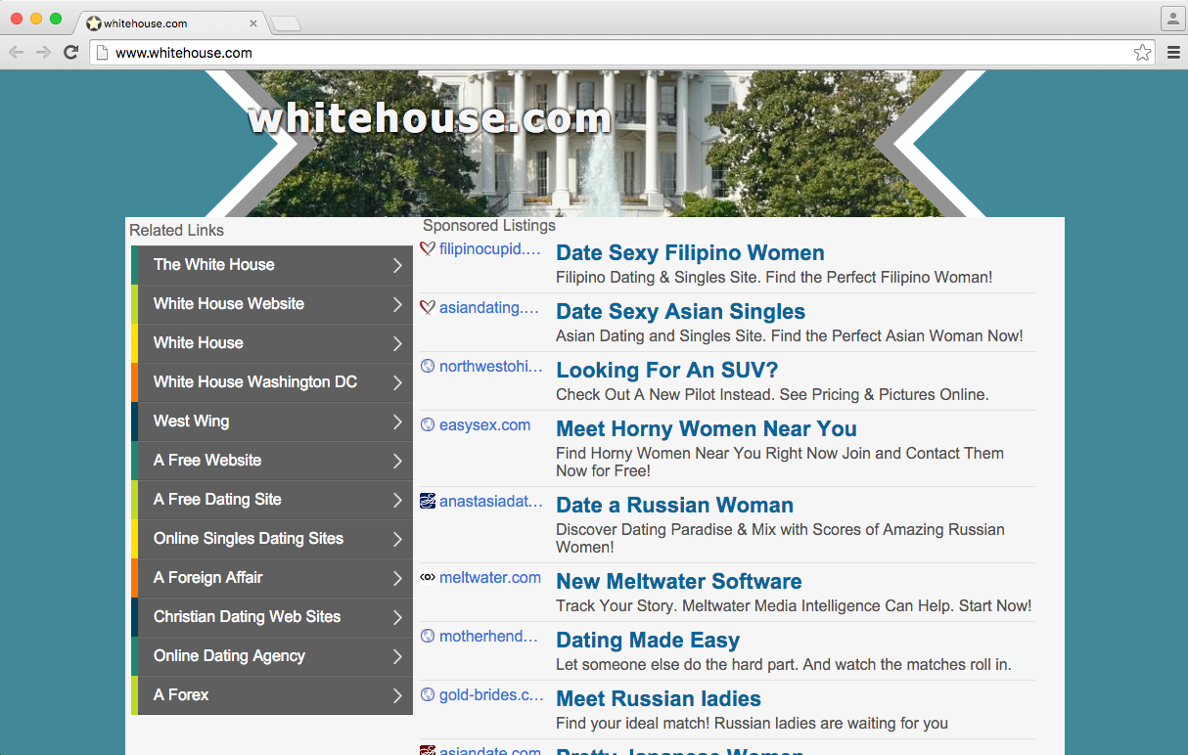Viewport: 1188px width, 755px height.
Task: Click the Dating Made Easy headline
Action: pos(648,641)
